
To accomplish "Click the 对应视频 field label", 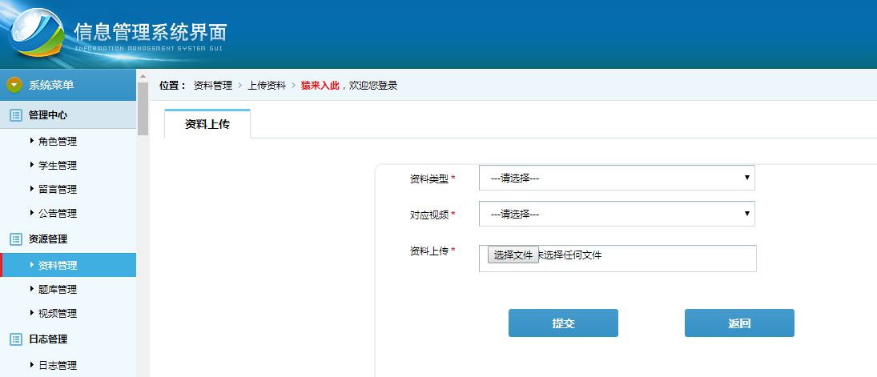I will 429,215.
